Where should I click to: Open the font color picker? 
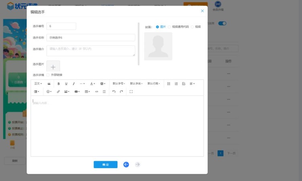pos(93,84)
